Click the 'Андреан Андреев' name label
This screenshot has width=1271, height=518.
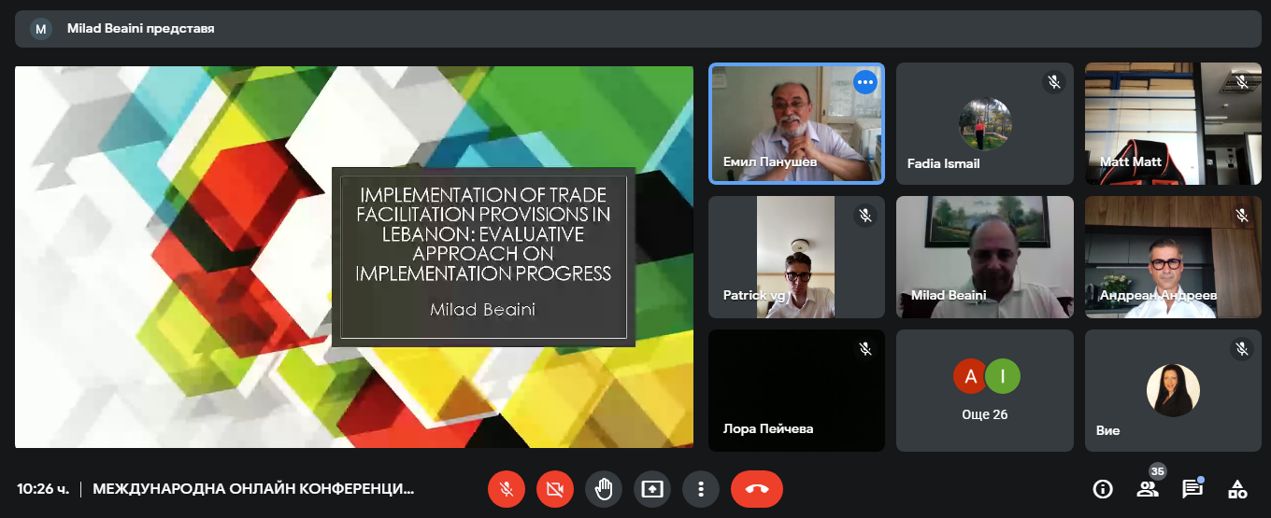(x=1158, y=296)
